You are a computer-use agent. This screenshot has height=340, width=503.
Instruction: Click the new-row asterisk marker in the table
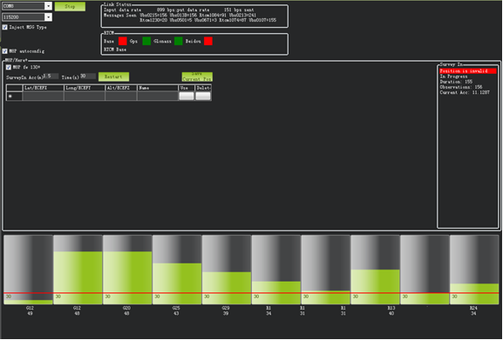[x=10, y=96]
